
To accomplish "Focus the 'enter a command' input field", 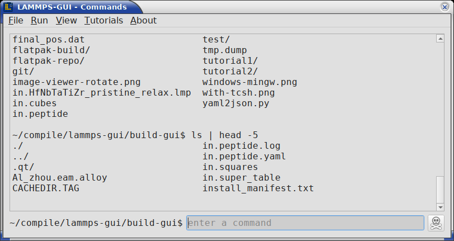I will point(305,223).
